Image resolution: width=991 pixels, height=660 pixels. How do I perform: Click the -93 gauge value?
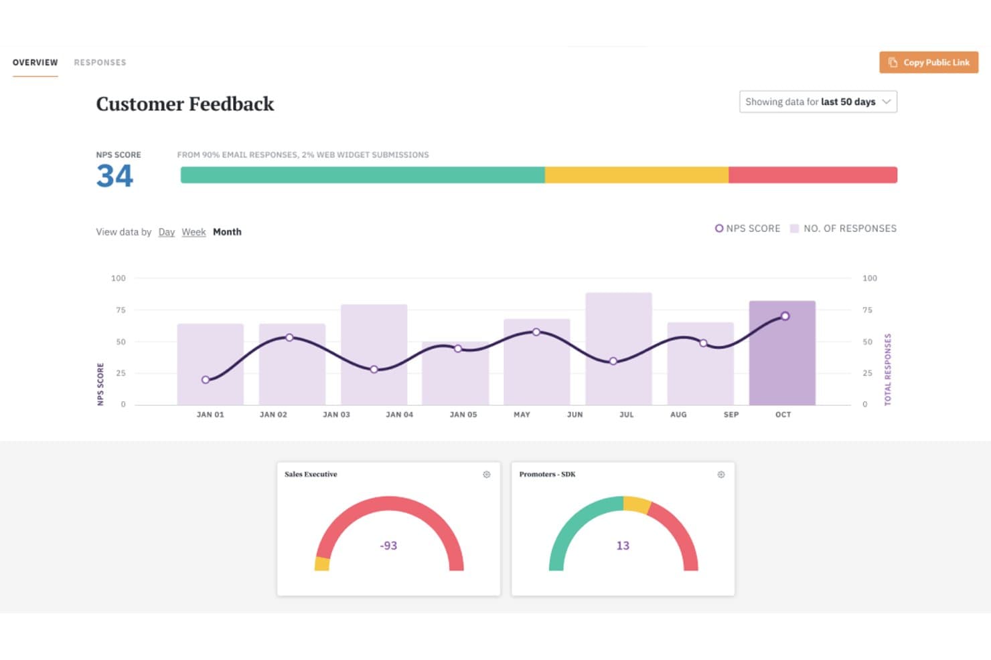[388, 546]
